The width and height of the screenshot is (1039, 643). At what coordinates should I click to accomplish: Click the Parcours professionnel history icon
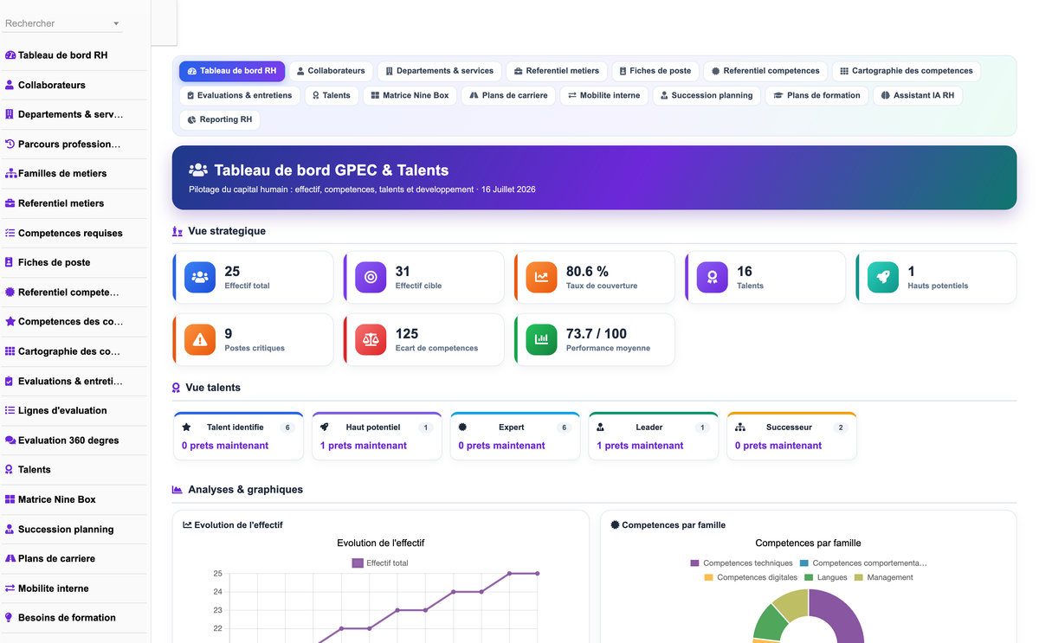click(x=10, y=144)
